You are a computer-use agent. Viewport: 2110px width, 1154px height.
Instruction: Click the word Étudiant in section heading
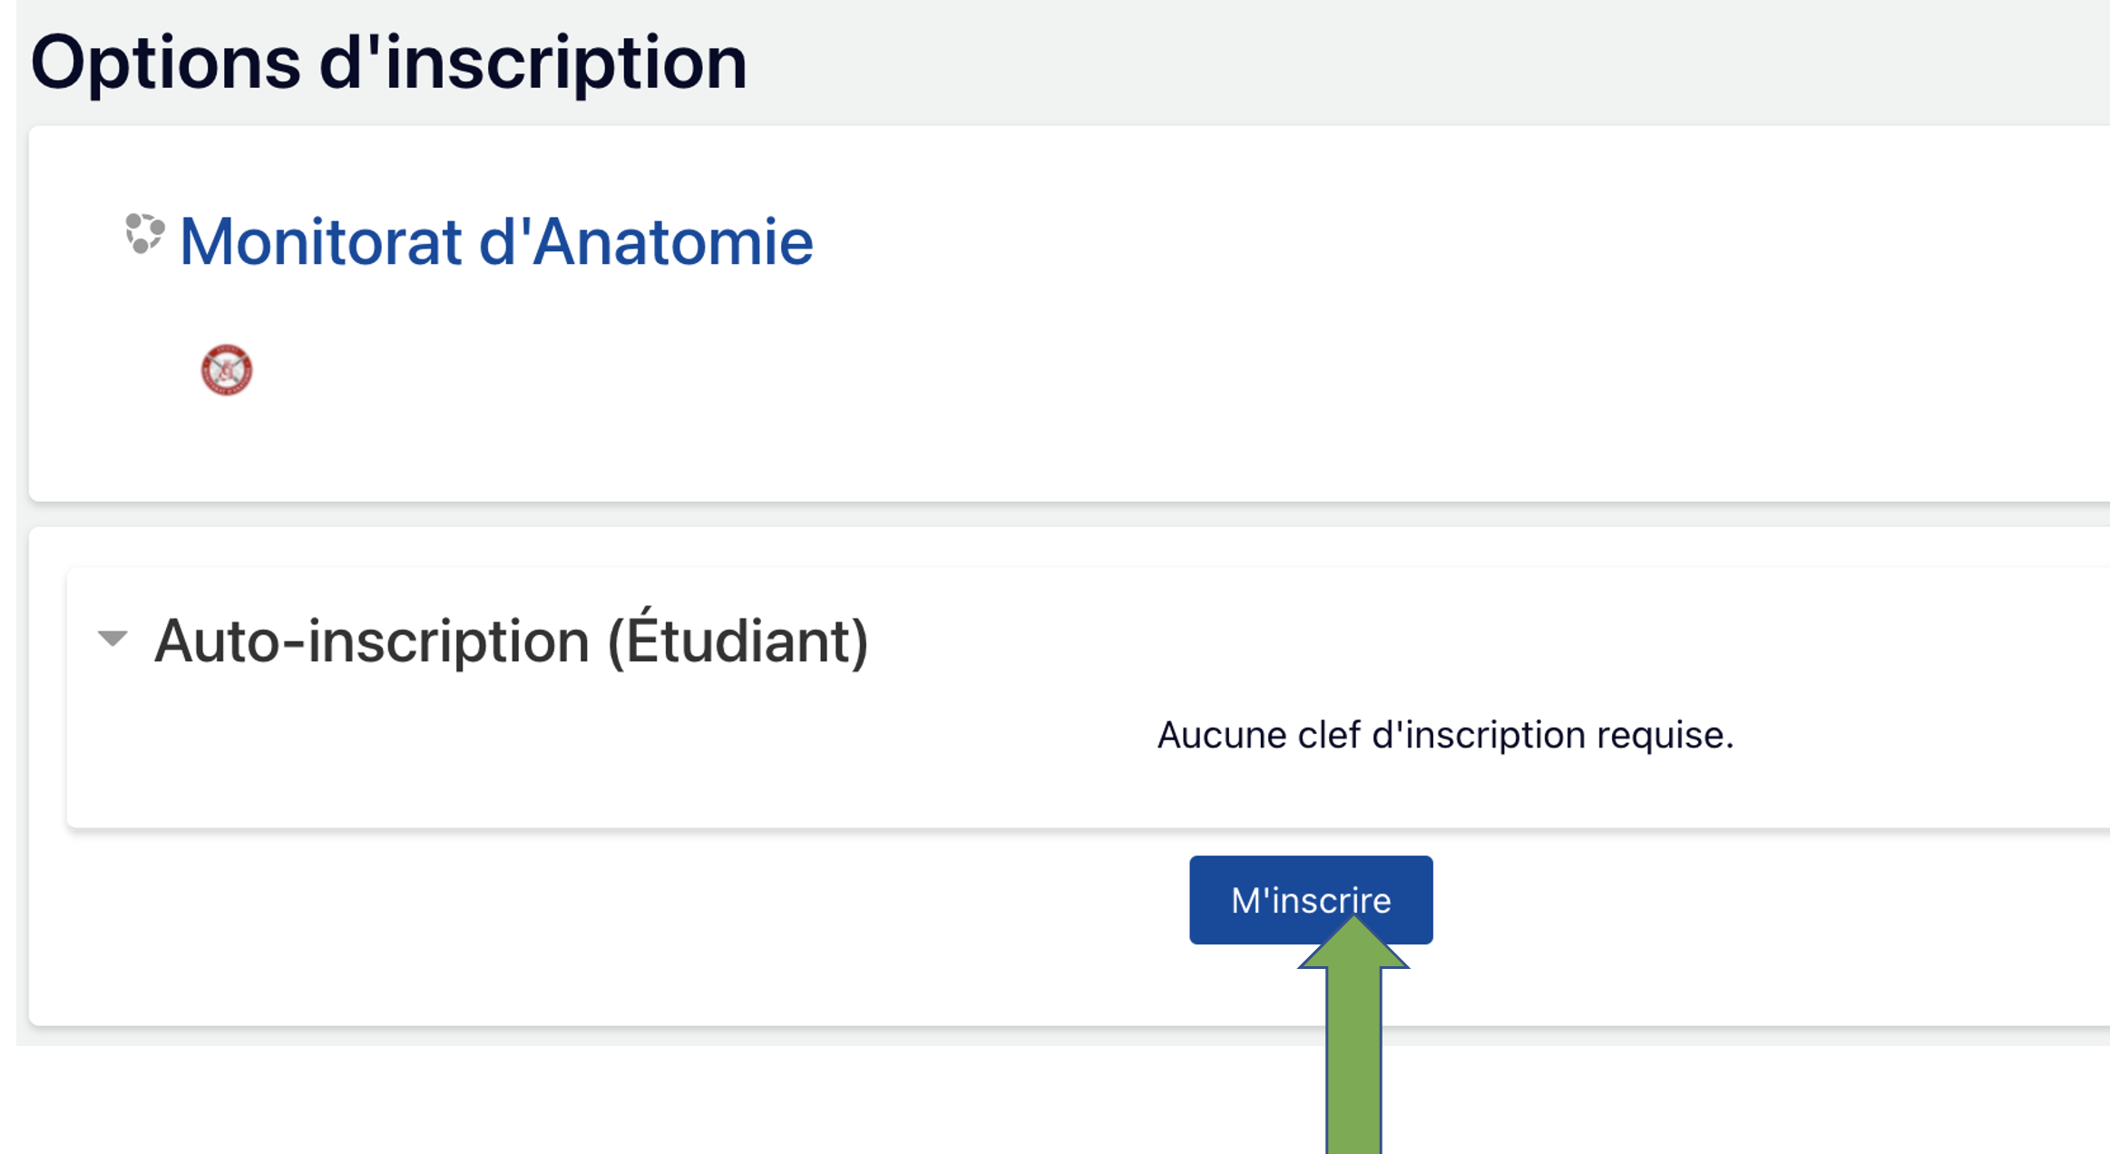736,641
